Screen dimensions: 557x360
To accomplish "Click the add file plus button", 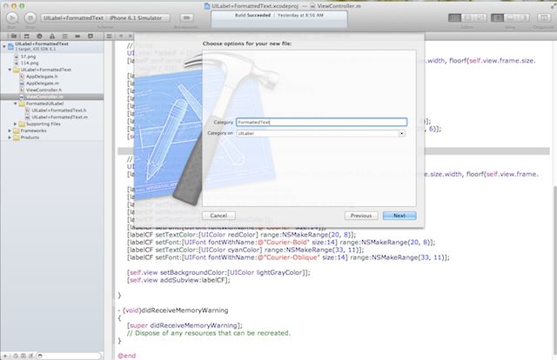I will pyautogui.click(x=5, y=356).
